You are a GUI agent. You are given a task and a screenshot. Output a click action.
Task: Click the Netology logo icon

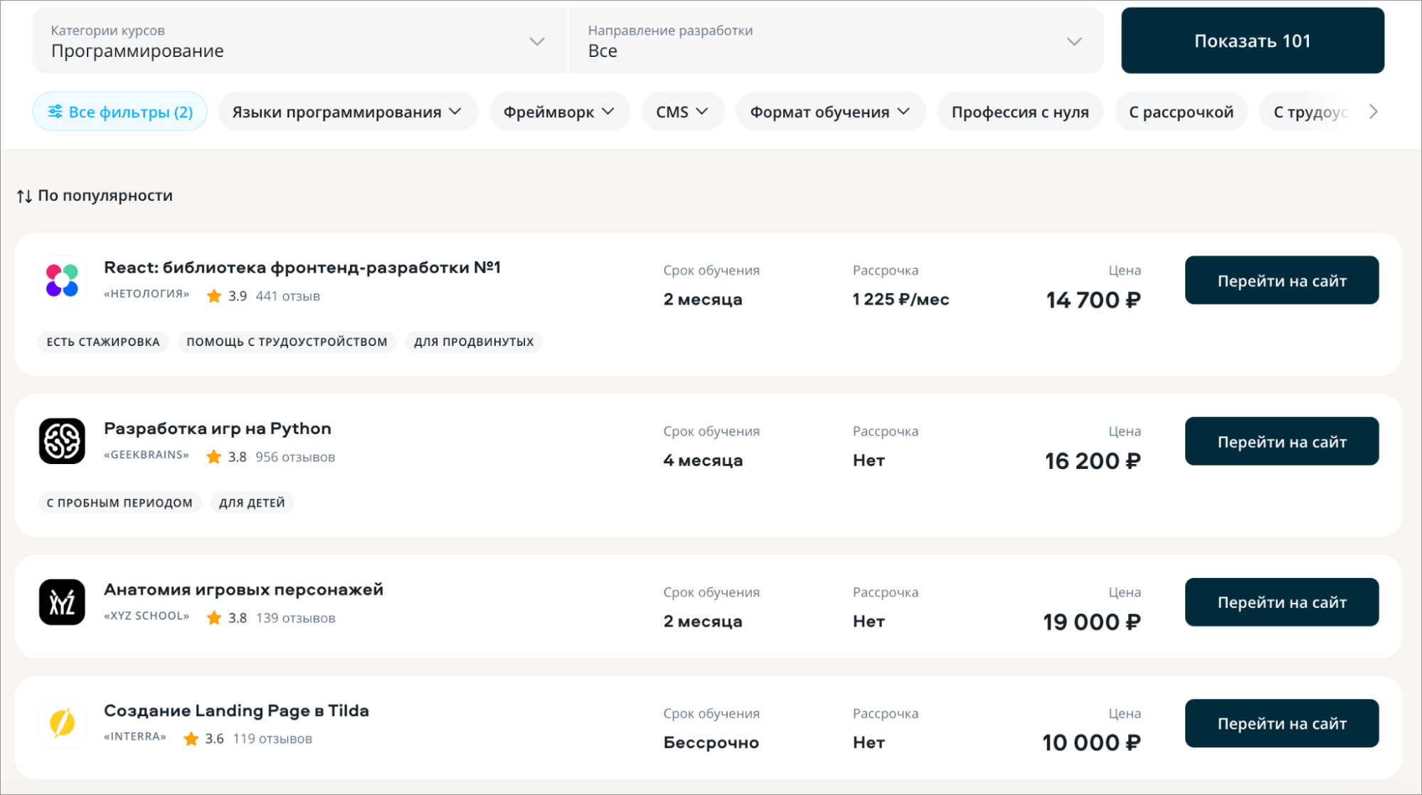tap(62, 280)
